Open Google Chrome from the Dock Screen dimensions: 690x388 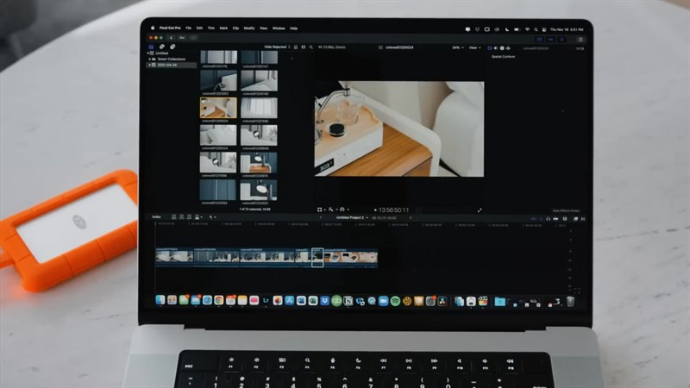click(219, 300)
